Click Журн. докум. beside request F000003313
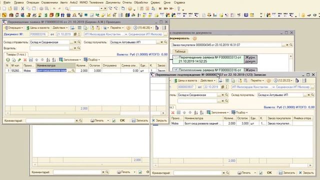Screen dimensions: 320x180 tap(250, 59)
